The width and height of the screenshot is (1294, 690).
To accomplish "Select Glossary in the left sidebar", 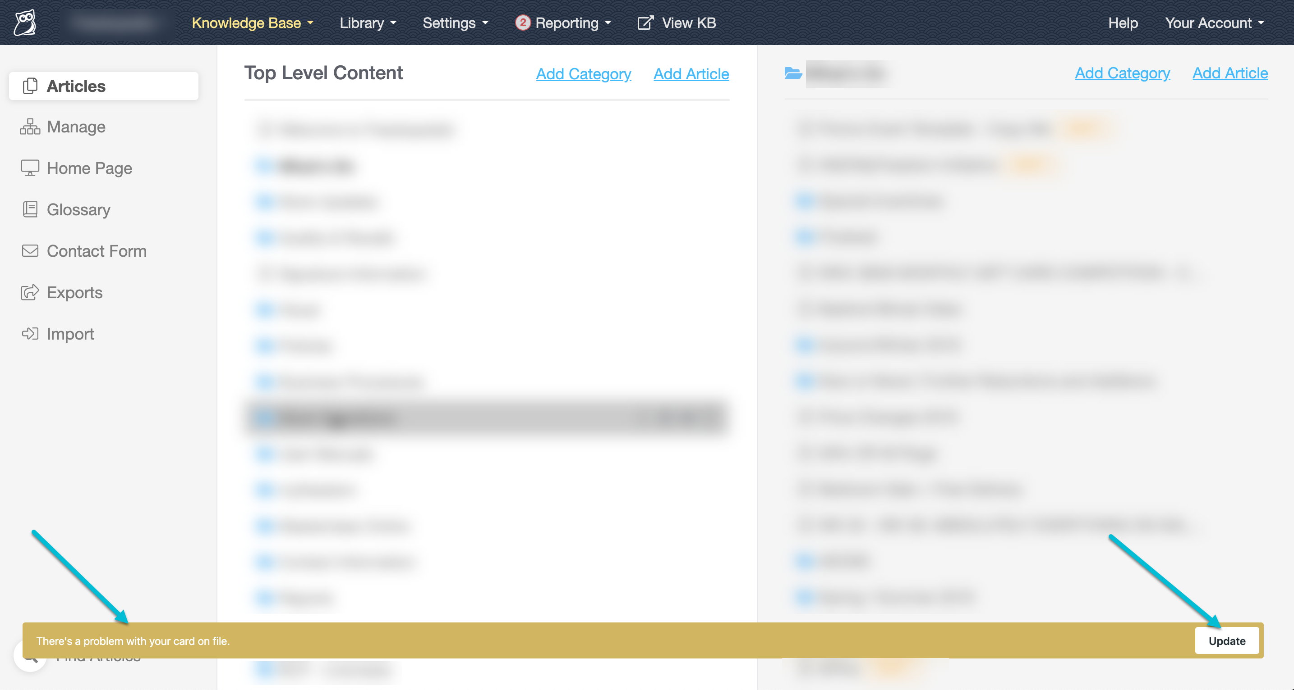I will pyautogui.click(x=78, y=209).
